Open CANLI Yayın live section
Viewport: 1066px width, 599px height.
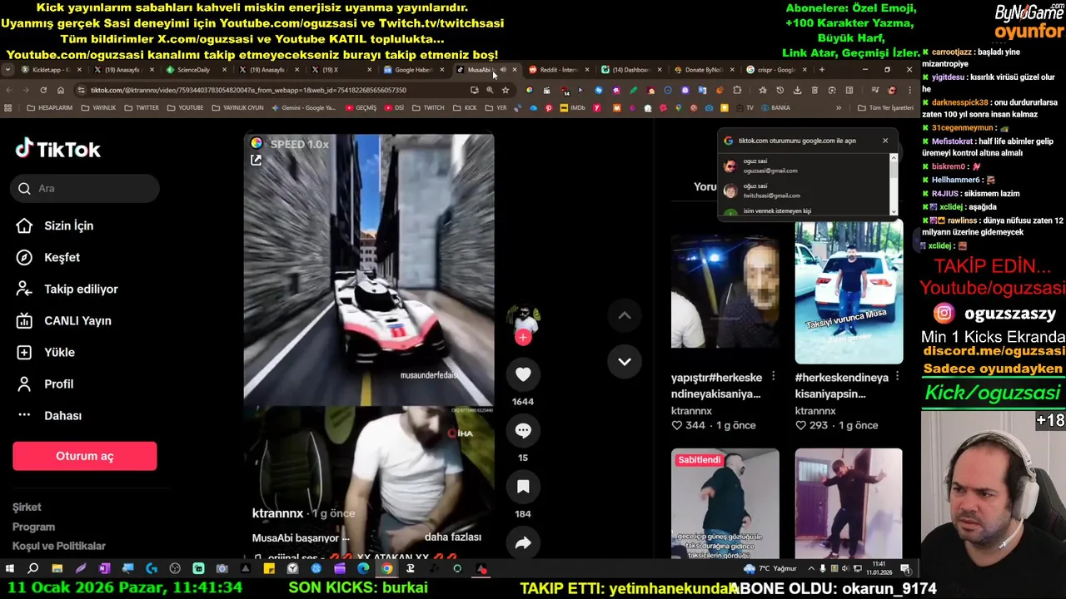click(x=63, y=320)
